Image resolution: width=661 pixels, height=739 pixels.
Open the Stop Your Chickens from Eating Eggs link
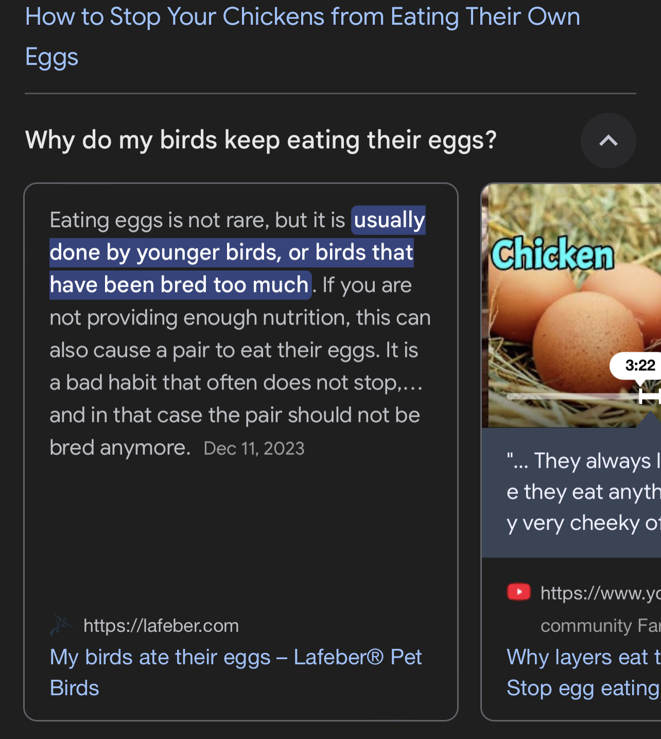coord(302,36)
